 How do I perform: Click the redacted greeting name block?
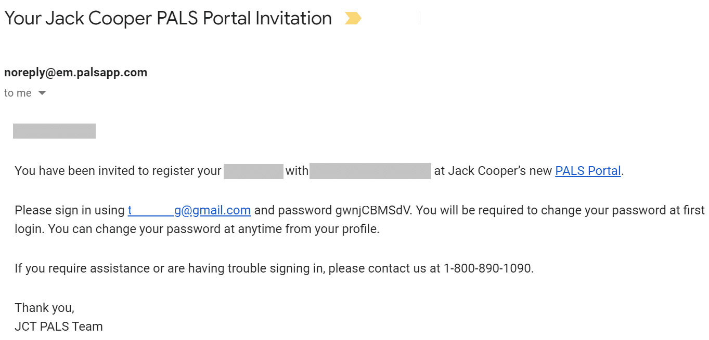coord(54,131)
